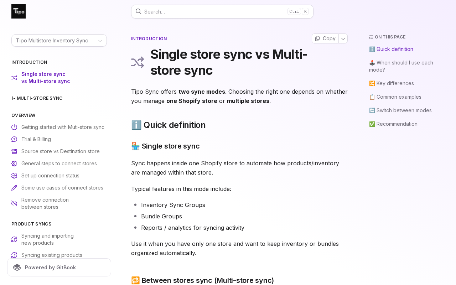Viewport: 456px width, 285px height.
Task: Click the Trial & Billing dollar icon
Action: [14, 139]
